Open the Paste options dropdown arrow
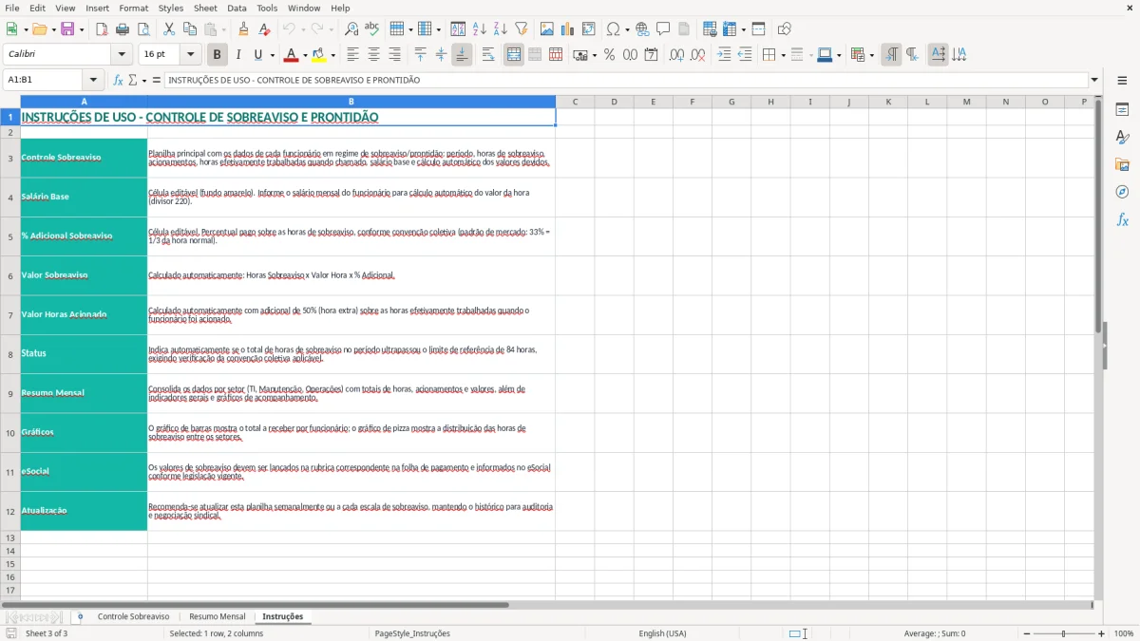The image size is (1140, 641). pyautogui.click(x=224, y=29)
